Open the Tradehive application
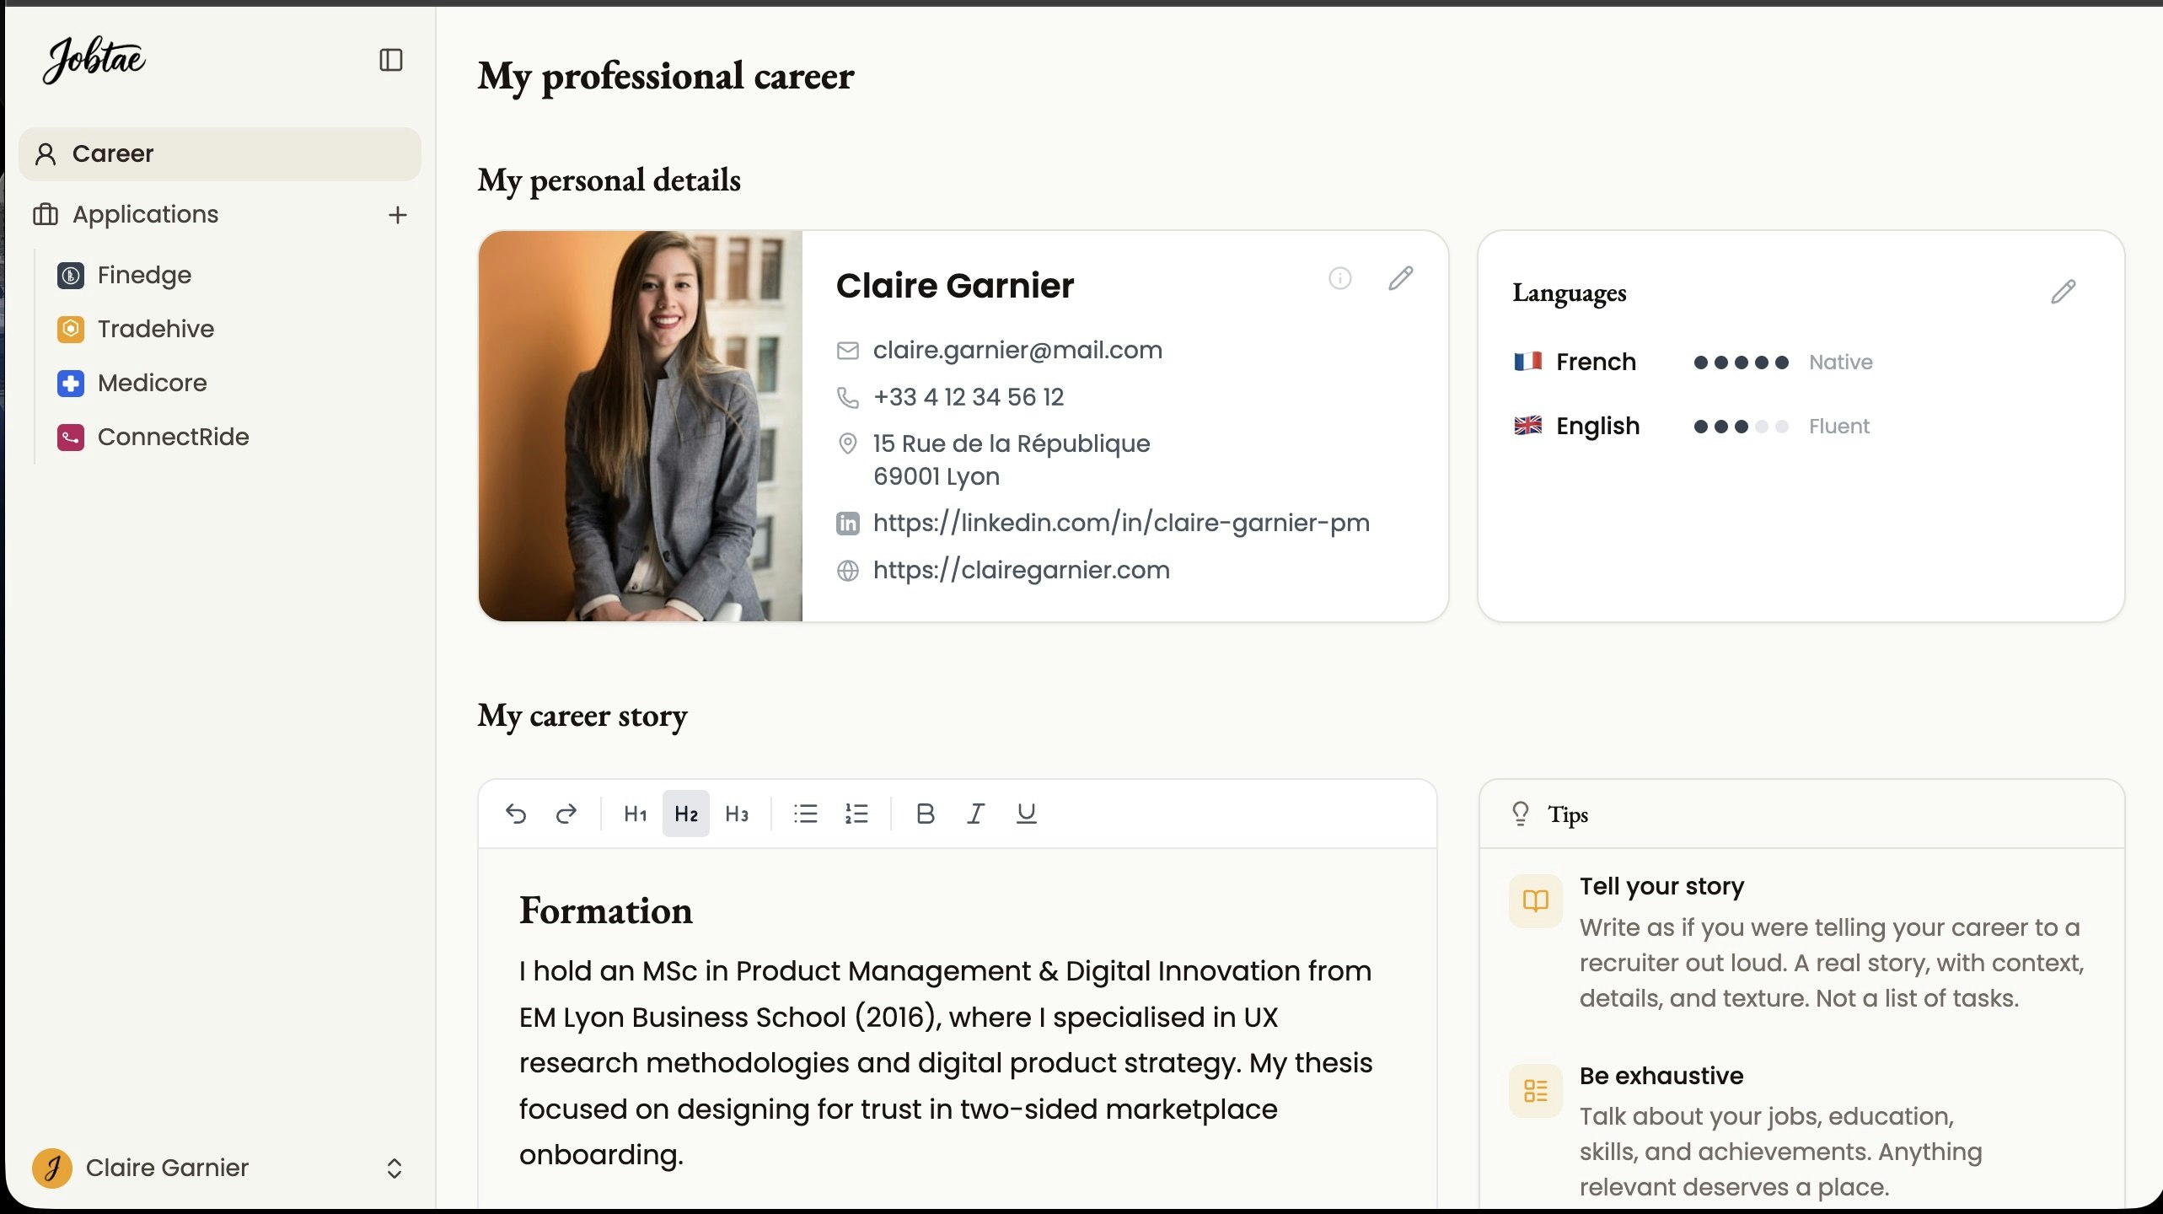 tap(156, 329)
